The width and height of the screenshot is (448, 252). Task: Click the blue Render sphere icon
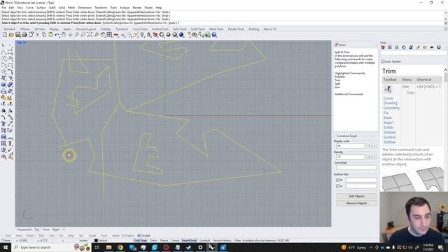coord(181,35)
